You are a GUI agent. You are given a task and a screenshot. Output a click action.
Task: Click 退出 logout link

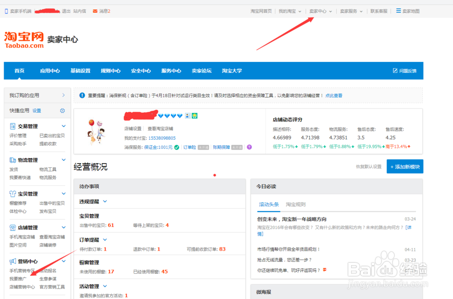click(x=66, y=11)
